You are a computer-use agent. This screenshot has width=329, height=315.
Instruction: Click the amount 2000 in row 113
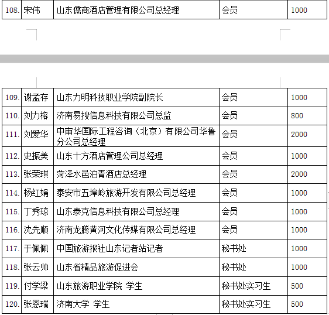(299, 174)
